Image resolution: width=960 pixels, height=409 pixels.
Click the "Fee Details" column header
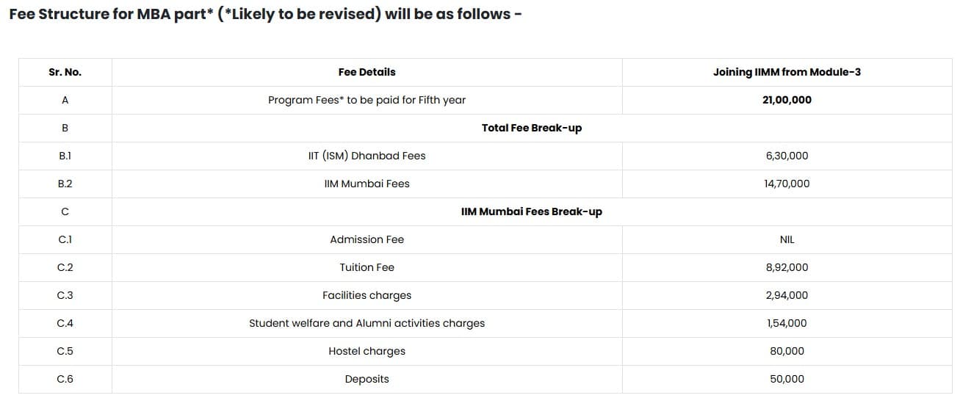tap(367, 72)
